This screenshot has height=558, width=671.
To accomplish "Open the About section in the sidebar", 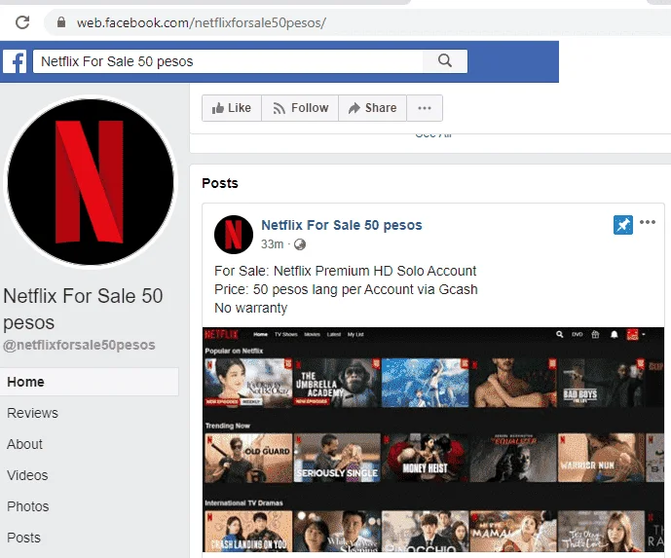I will click(24, 444).
